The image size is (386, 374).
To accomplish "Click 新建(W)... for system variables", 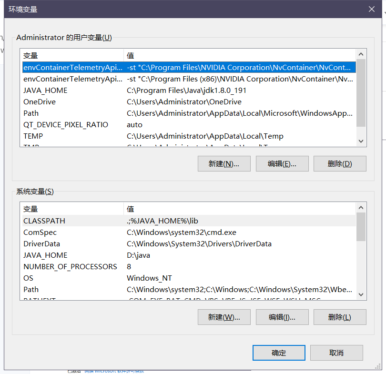I will (224, 317).
